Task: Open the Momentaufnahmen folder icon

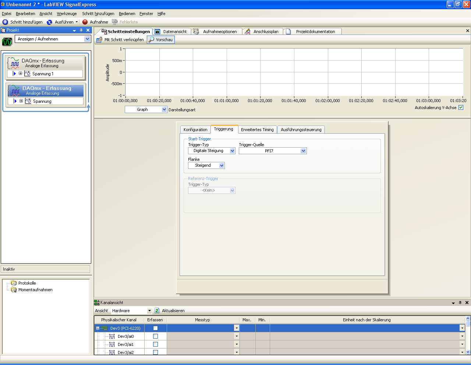Action: [x=14, y=290]
